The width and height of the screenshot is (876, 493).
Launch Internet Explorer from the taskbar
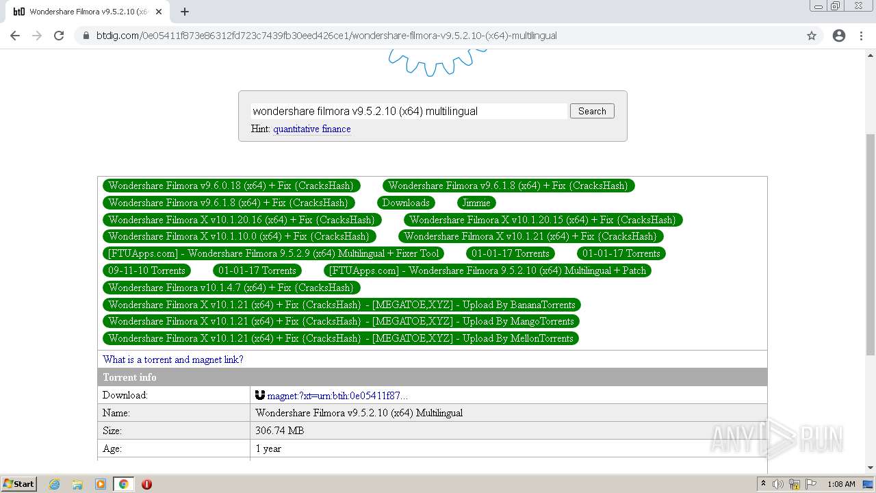pyautogui.click(x=55, y=484)
